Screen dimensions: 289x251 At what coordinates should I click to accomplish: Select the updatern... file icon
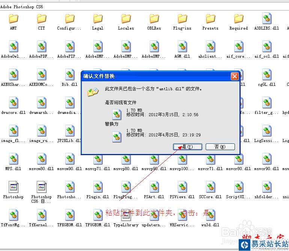(x=154, y=215)
